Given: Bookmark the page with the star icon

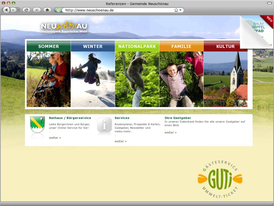Looking at the screenshot, I should pos(176,10).
